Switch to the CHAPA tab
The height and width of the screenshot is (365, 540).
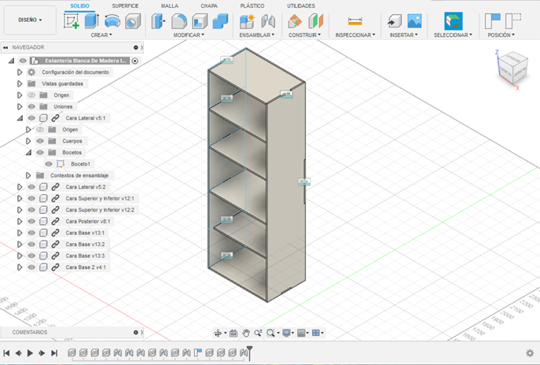(209, 6)
